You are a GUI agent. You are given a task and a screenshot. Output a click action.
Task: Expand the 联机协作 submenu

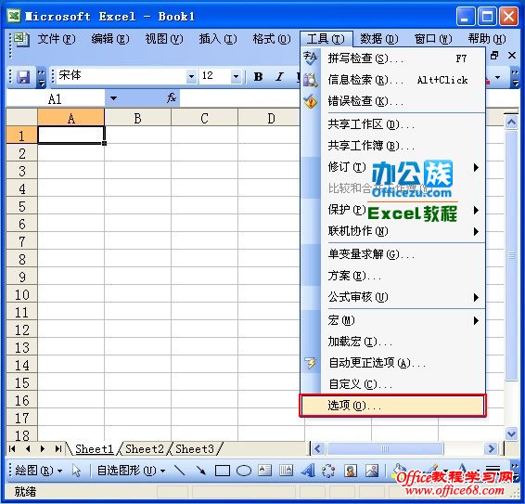[x=476, y=231]
